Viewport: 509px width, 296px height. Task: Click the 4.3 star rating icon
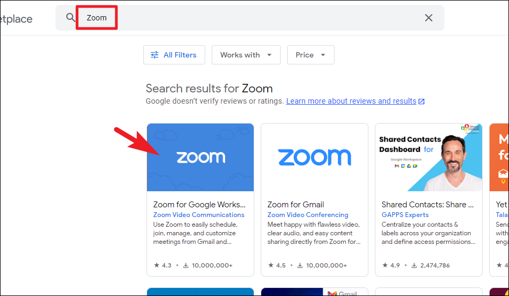(x=156, y=265)
